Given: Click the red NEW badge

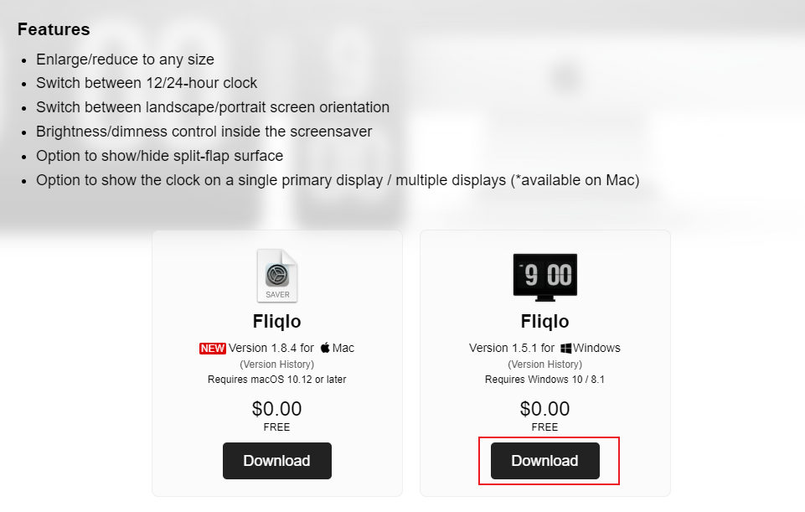Looking at the screenshot, I should (212, 348).
